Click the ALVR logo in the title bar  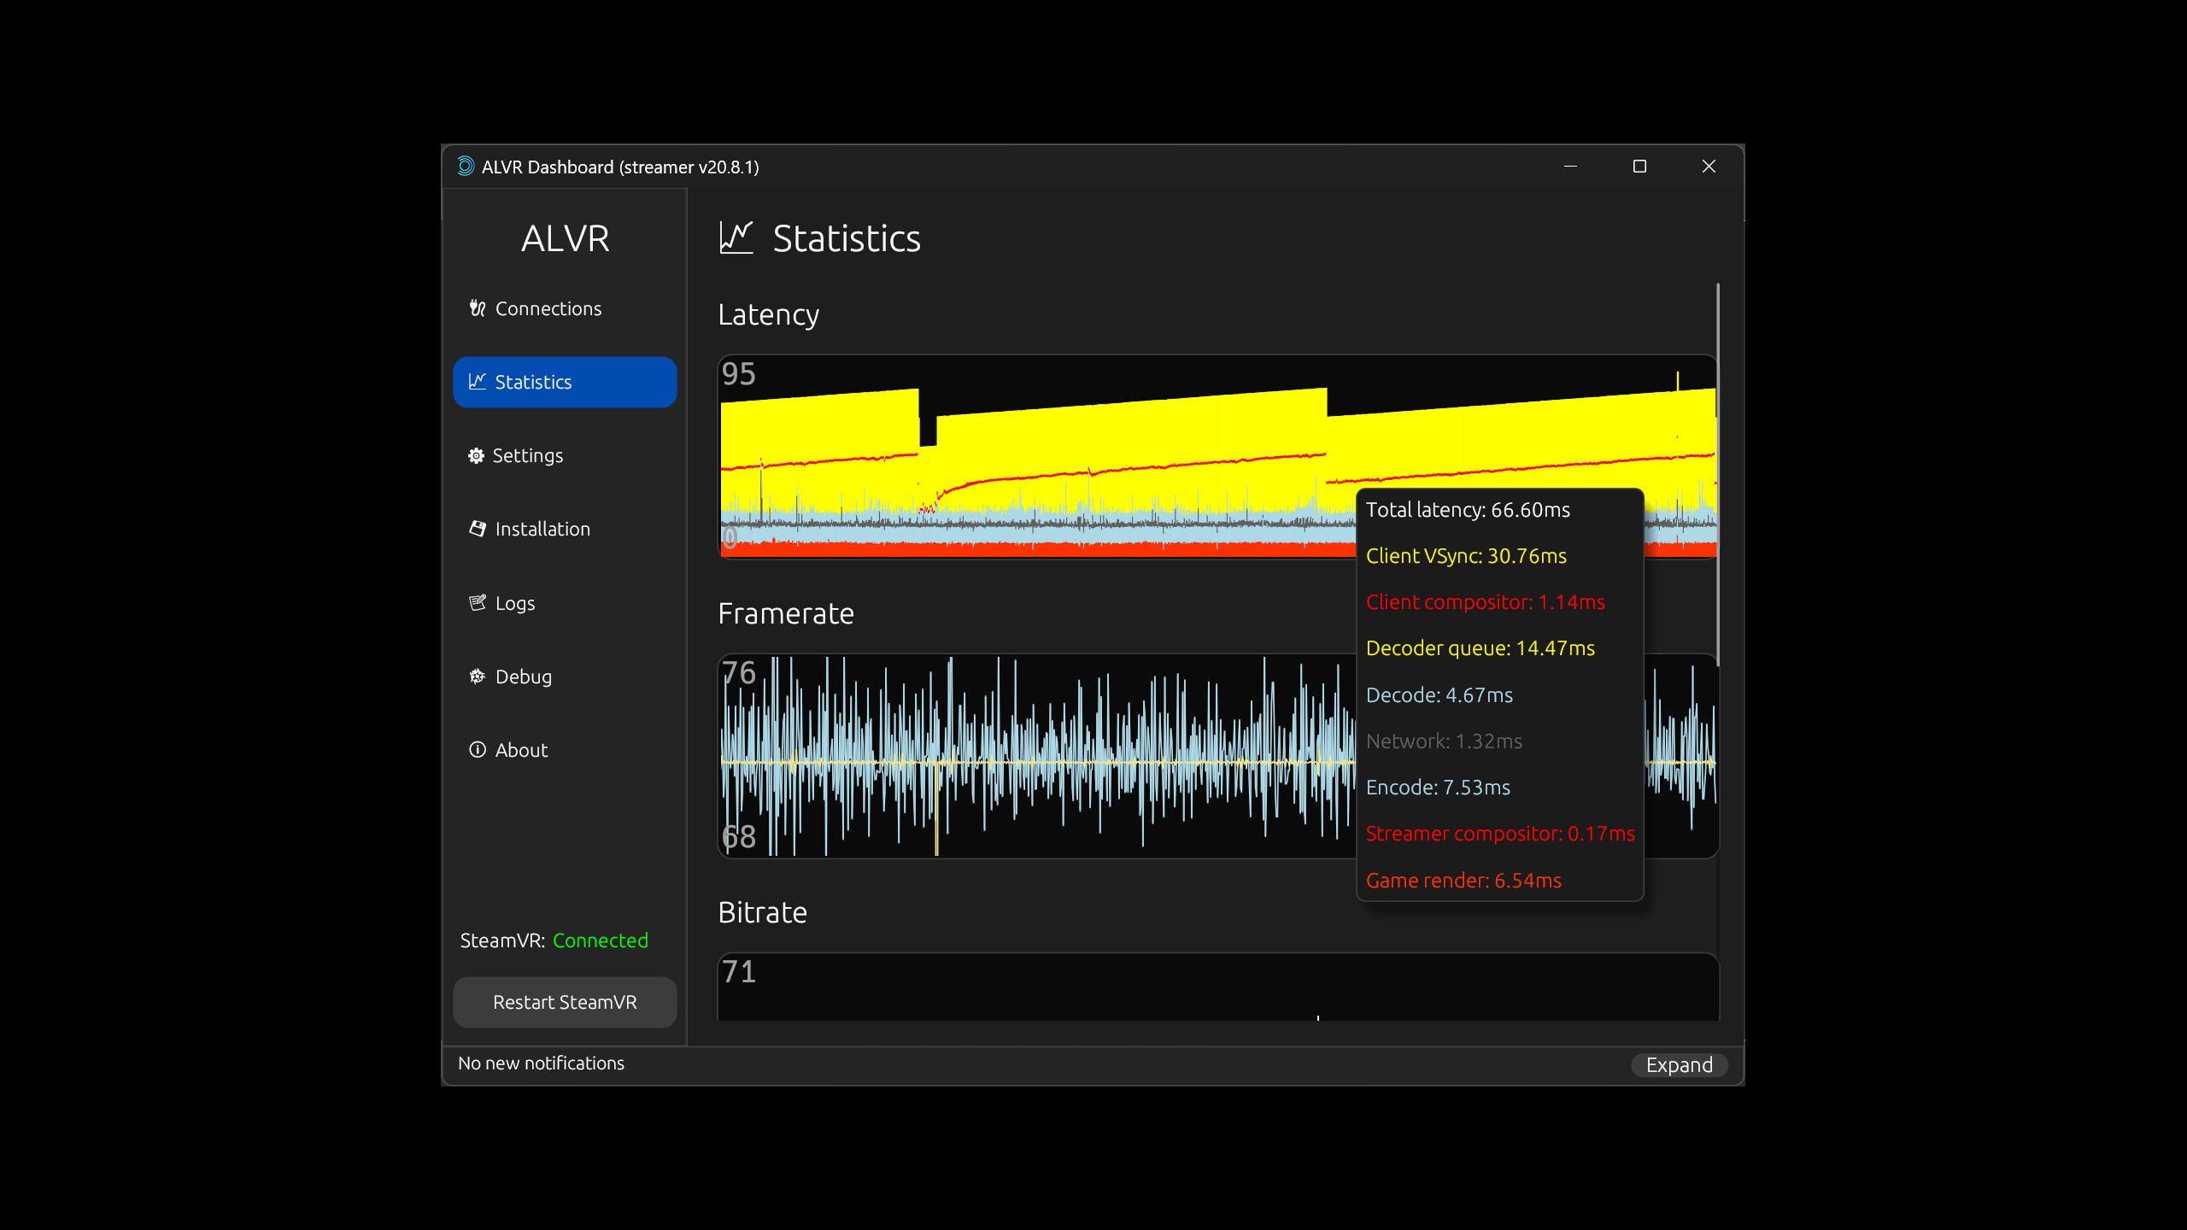point(466,167)
